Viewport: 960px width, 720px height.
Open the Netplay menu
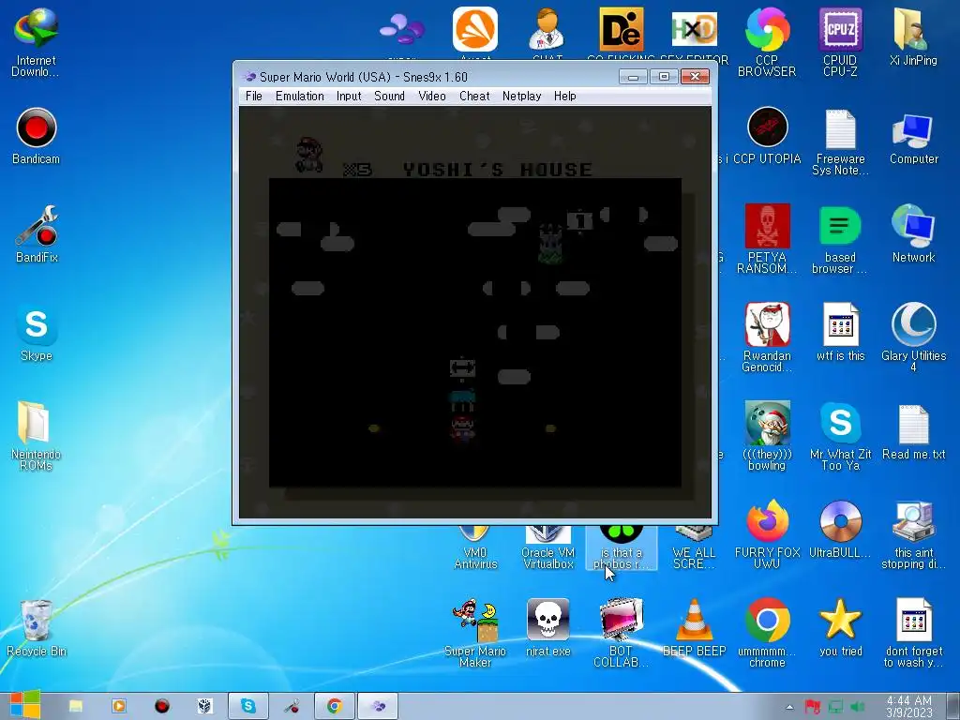pos(521,97)
